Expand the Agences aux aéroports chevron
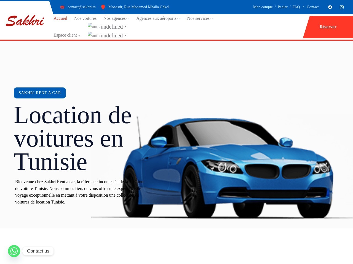 pos(178,19)
